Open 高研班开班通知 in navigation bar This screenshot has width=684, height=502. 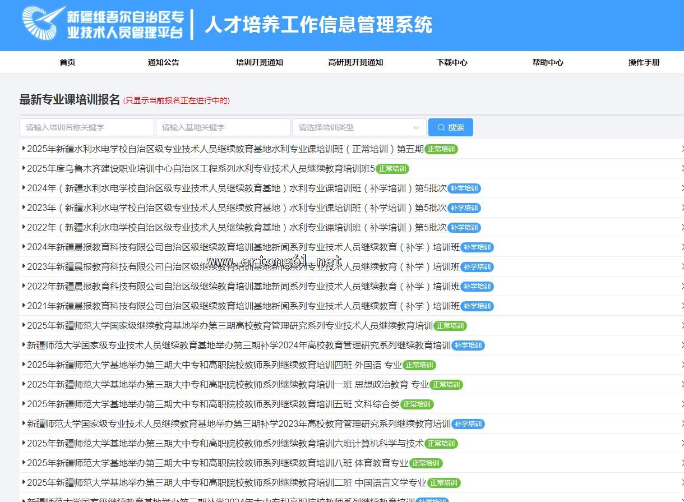[x=355, y=62]
